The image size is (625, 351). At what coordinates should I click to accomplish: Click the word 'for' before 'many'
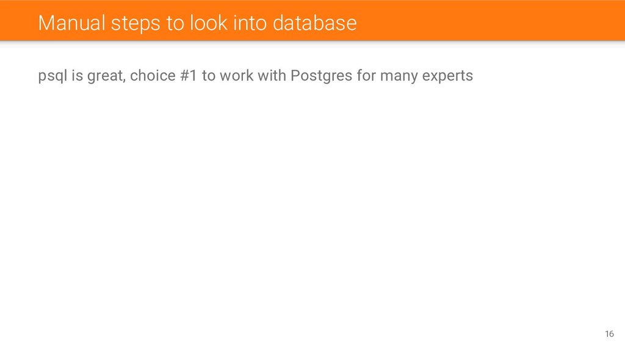coord(366,75)
